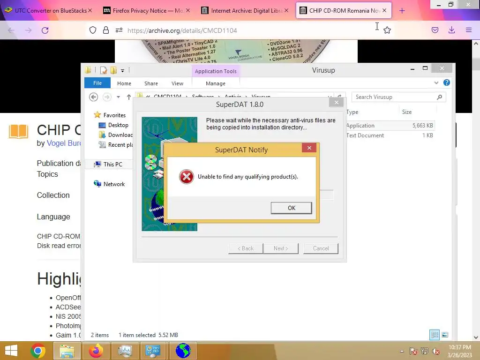Open the Manage ribbon tab
This screenshot has width=480, height=360.
[216, 83]
